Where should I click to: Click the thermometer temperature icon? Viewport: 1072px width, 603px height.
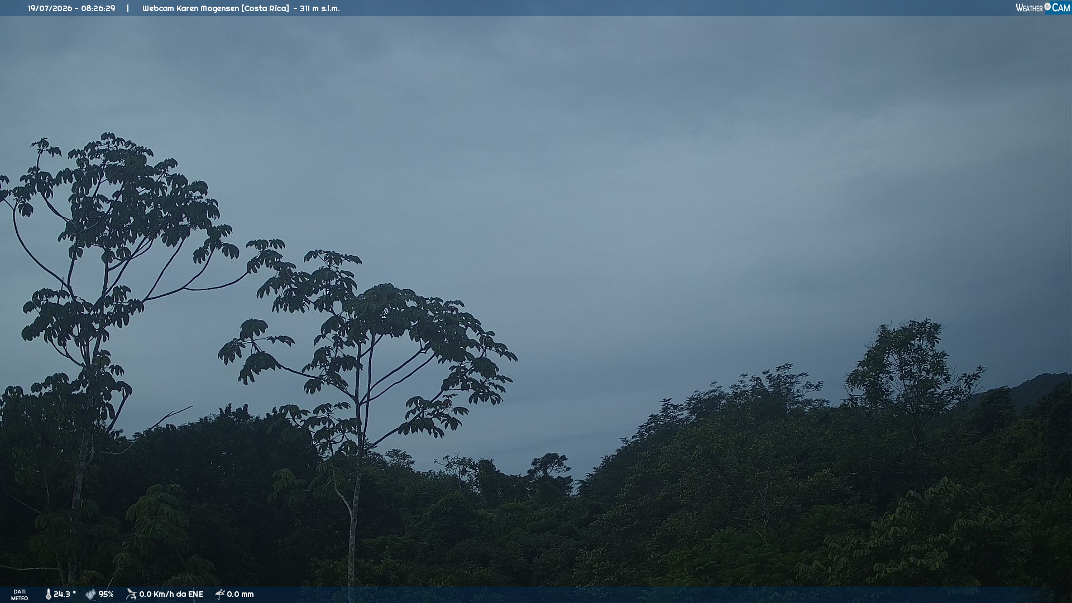pos(49,595)
